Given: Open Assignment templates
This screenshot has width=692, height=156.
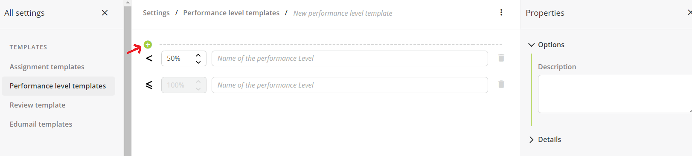Looking at the screenshot, I should click(47, 67).
